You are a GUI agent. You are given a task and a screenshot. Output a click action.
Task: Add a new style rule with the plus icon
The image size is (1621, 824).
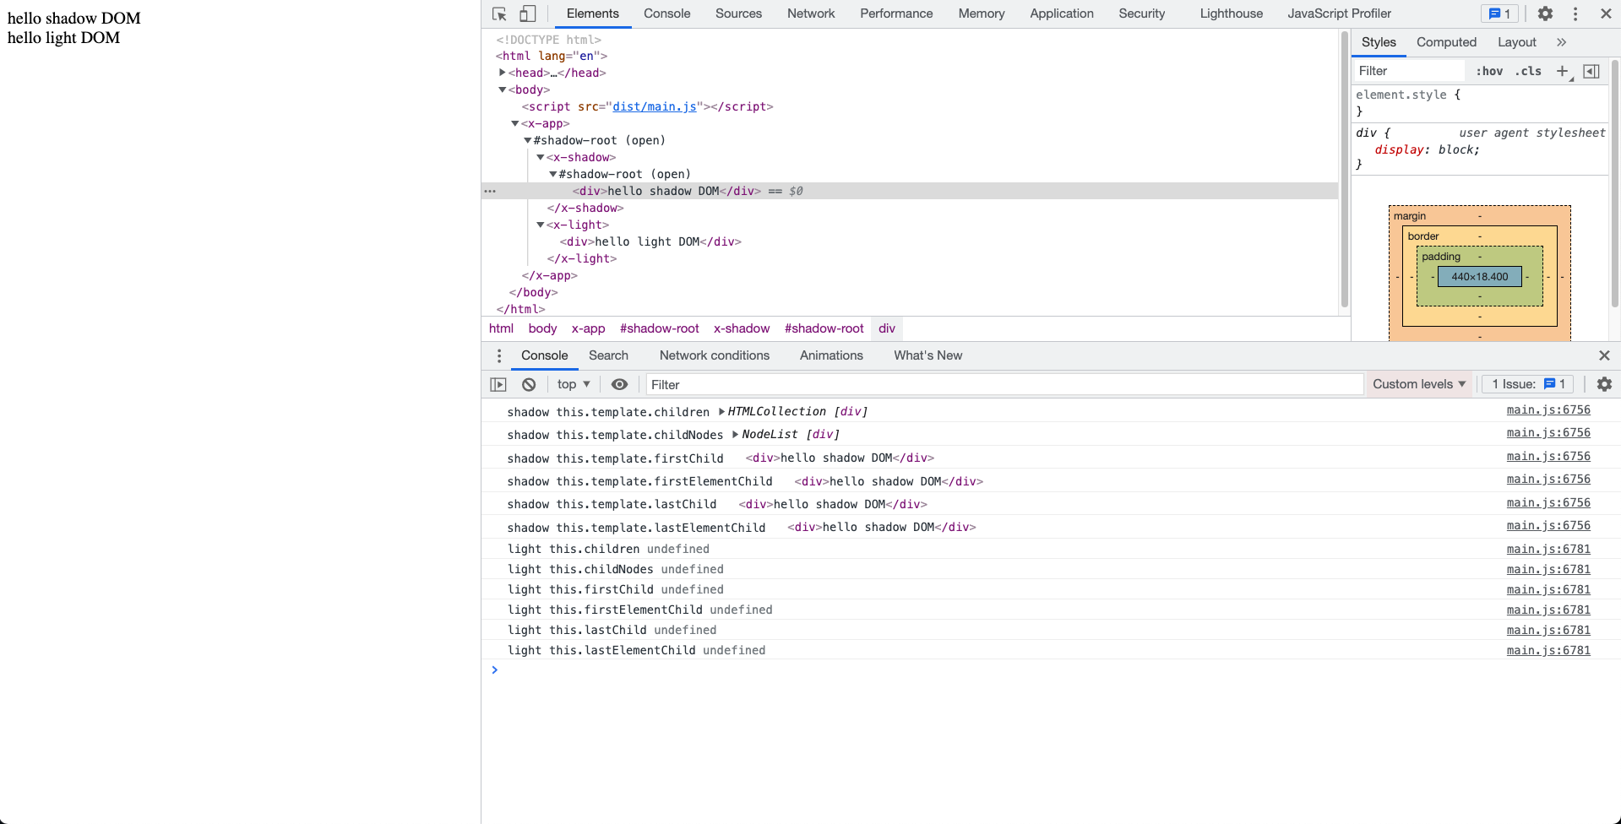tap(1561, 71)
